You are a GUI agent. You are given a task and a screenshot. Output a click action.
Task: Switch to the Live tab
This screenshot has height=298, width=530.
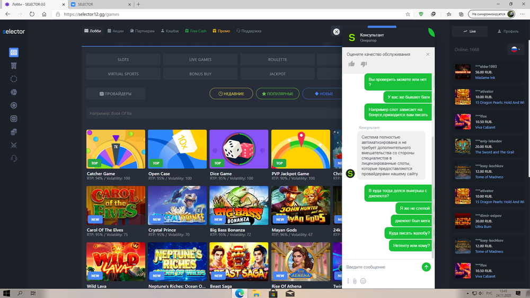(470, 31)
